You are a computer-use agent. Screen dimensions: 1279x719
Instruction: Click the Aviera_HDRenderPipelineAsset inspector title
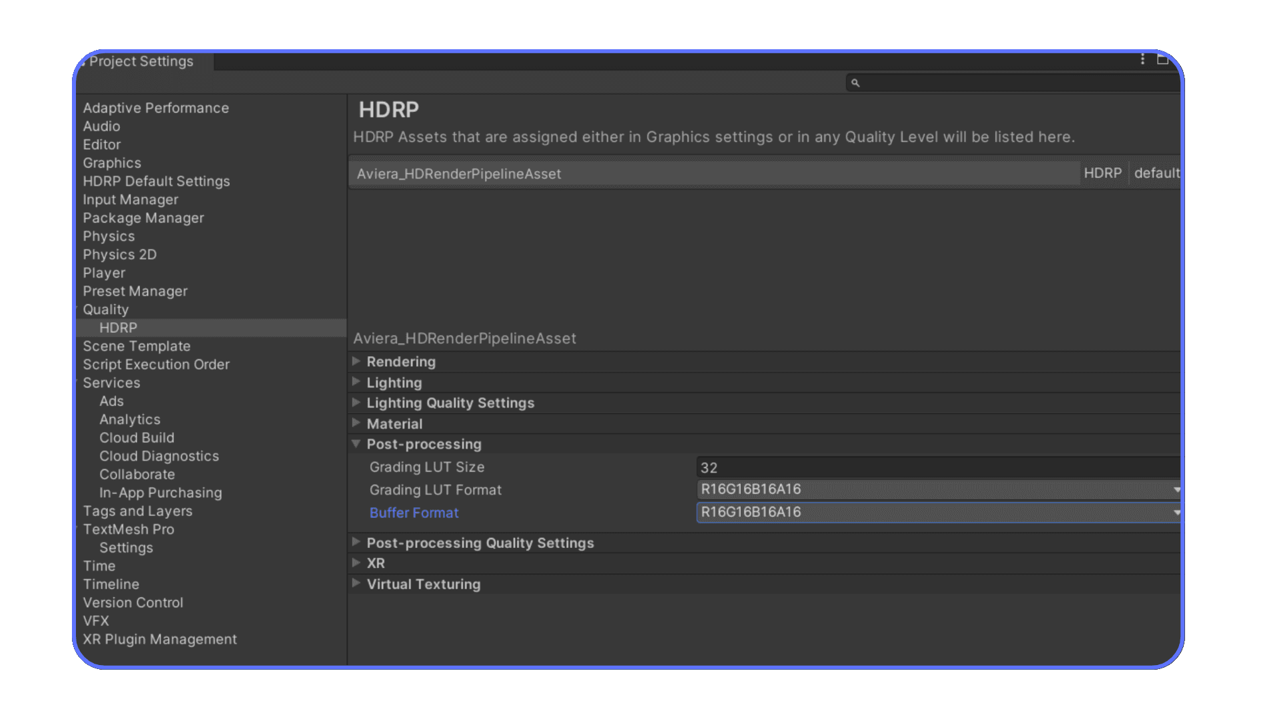point(464,338)
